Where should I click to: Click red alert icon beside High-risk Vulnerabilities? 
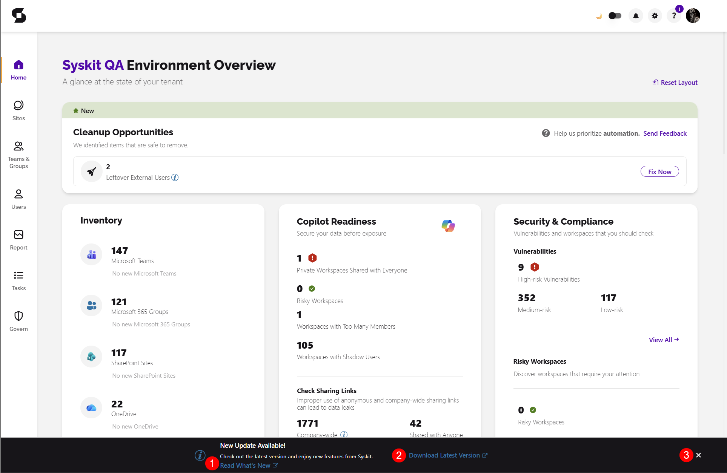click(535, 267)
